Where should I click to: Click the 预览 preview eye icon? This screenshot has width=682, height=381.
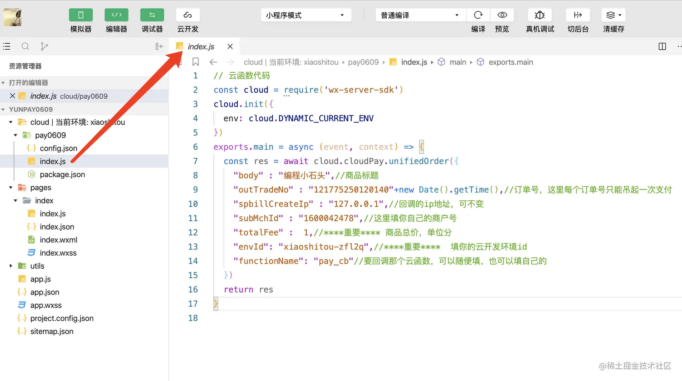[x=502, y=15]
